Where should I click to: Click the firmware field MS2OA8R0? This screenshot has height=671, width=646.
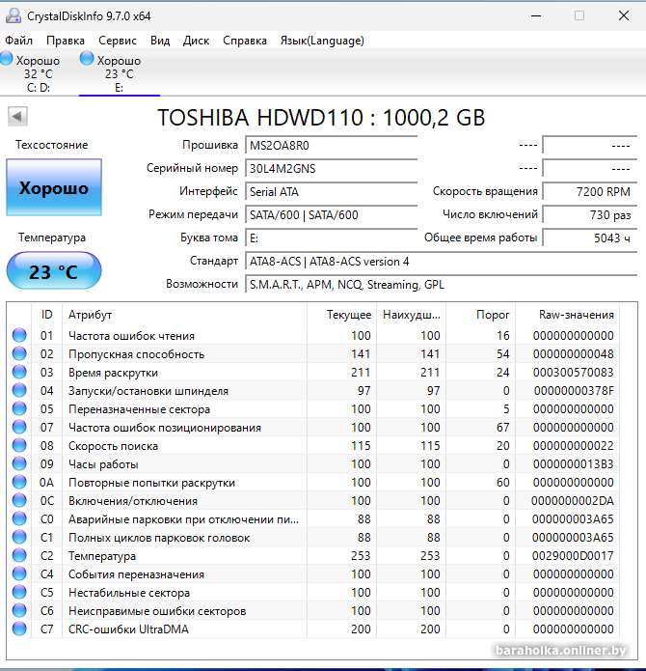[331, 145]
